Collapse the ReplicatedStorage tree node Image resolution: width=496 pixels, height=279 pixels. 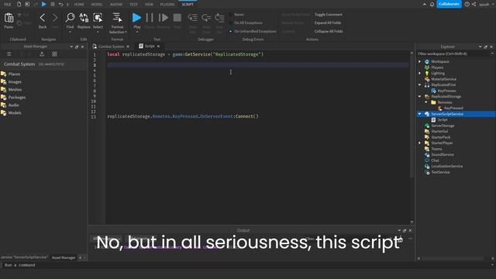(420, 96)
